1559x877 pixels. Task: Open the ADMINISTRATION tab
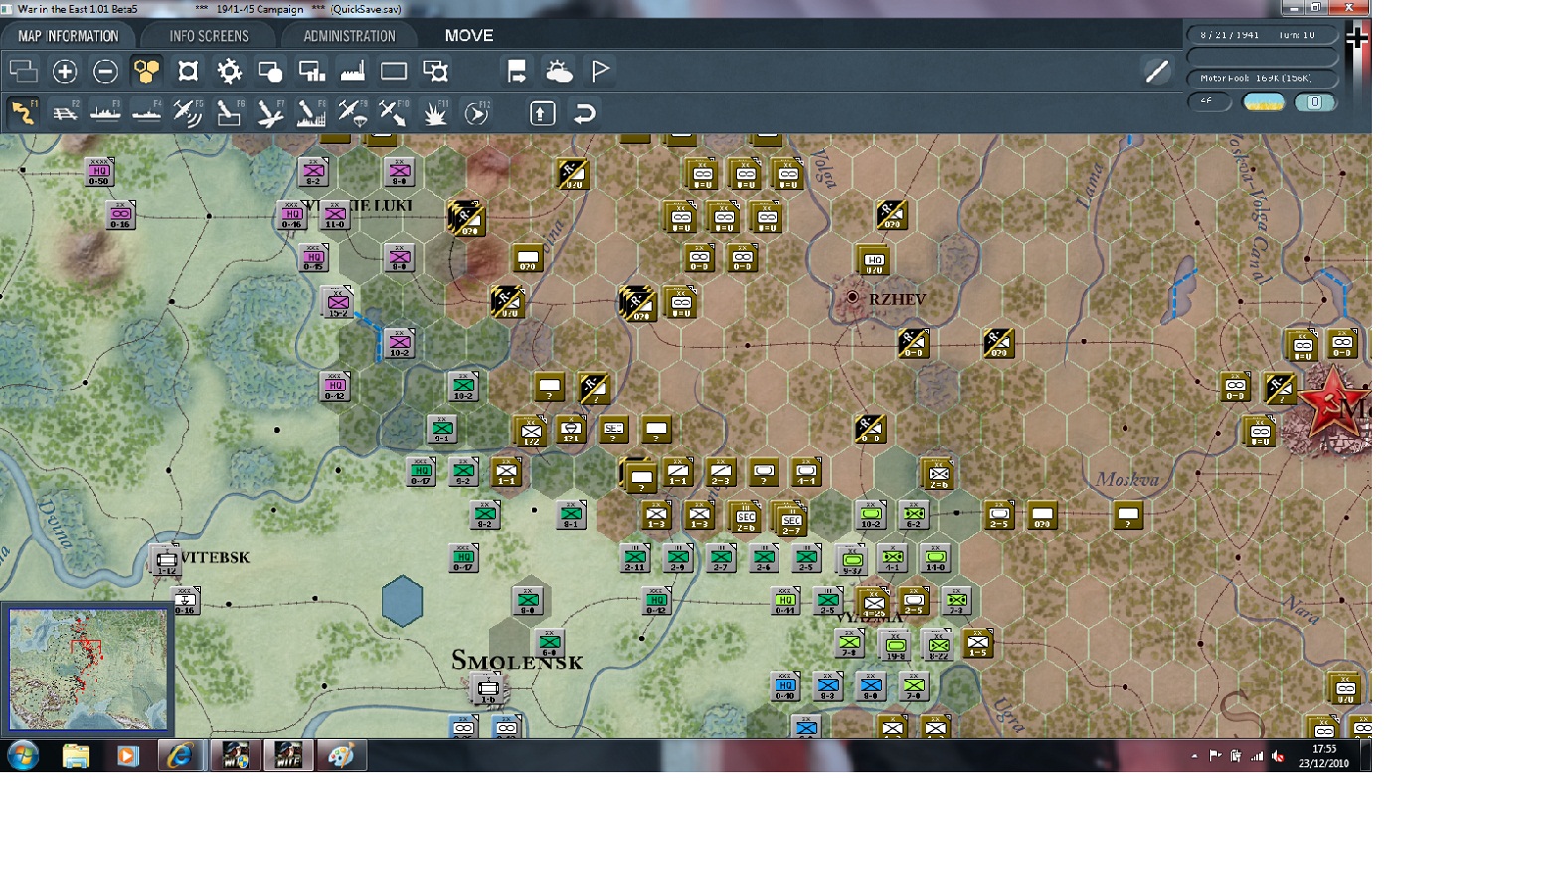349,36
